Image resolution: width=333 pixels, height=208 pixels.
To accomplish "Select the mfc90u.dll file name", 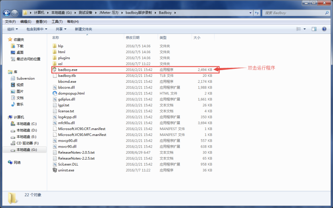I will click(x=67, y=123).
